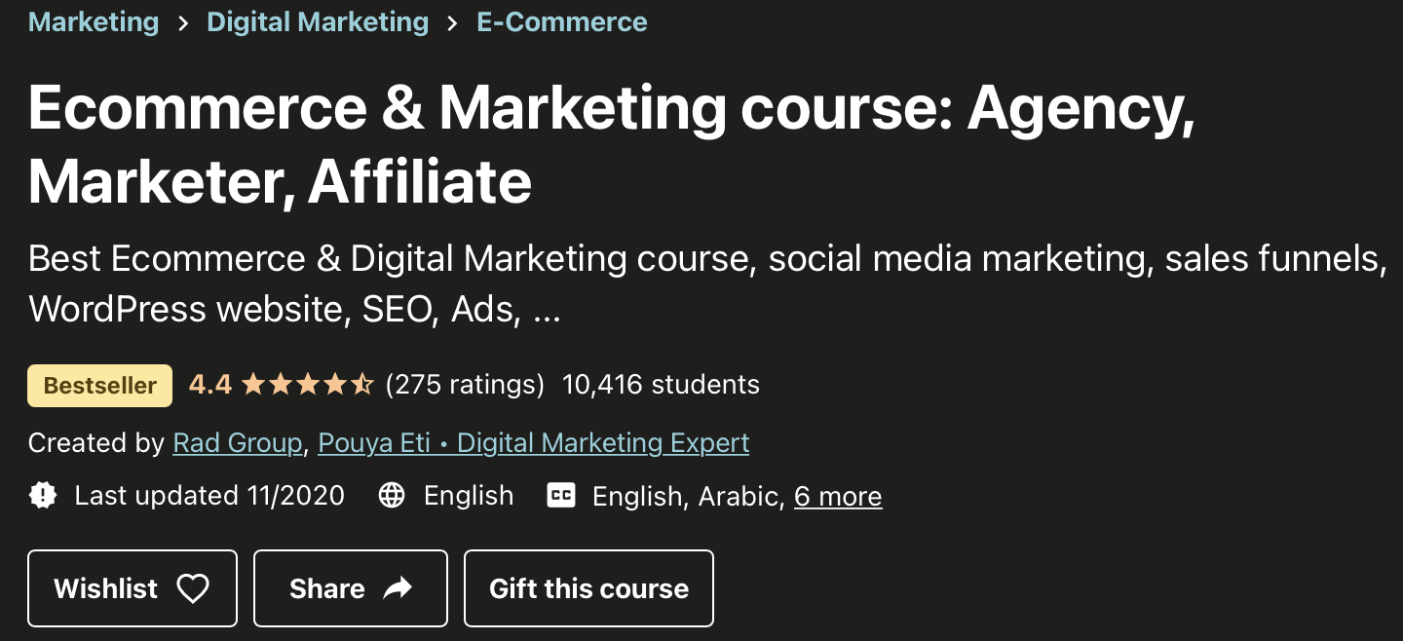This screenshot has width=1403, height=641.
Task: Go to Digital Marketing category
Action: tap(318, 22)
